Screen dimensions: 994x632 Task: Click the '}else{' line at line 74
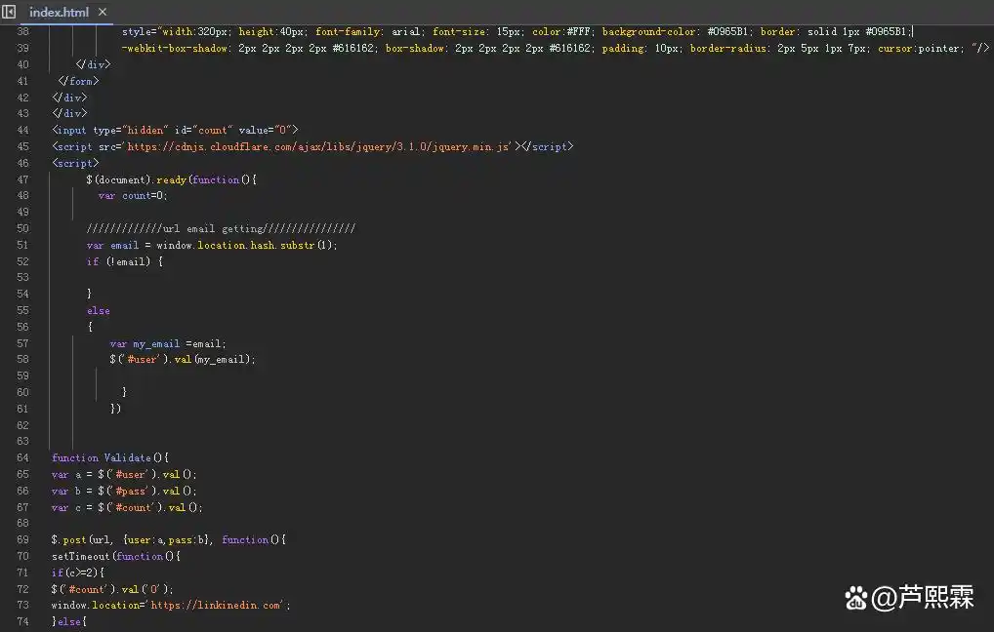(x=69, y=622)
